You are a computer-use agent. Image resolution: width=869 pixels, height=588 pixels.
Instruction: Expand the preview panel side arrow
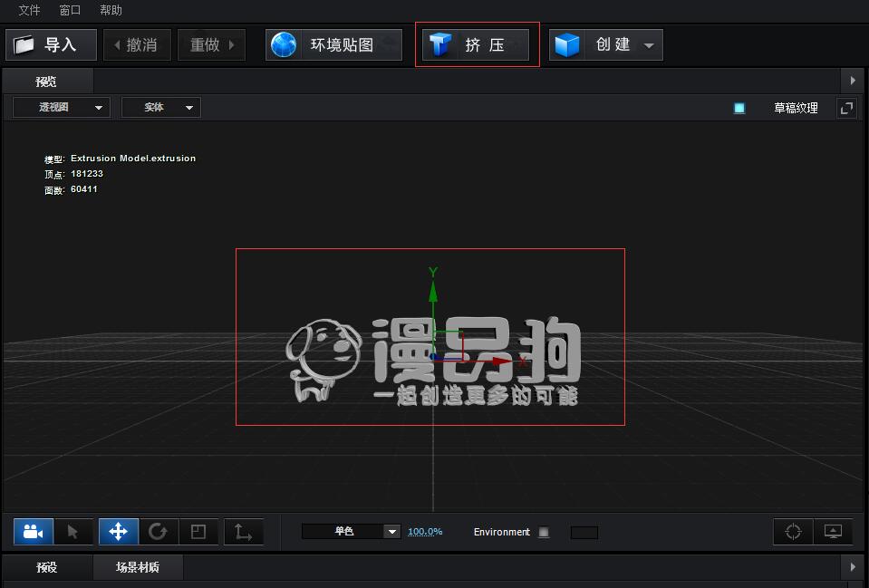[853, 81]
